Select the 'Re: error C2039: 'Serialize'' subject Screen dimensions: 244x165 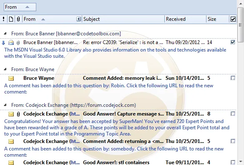(x=123, y=42)
